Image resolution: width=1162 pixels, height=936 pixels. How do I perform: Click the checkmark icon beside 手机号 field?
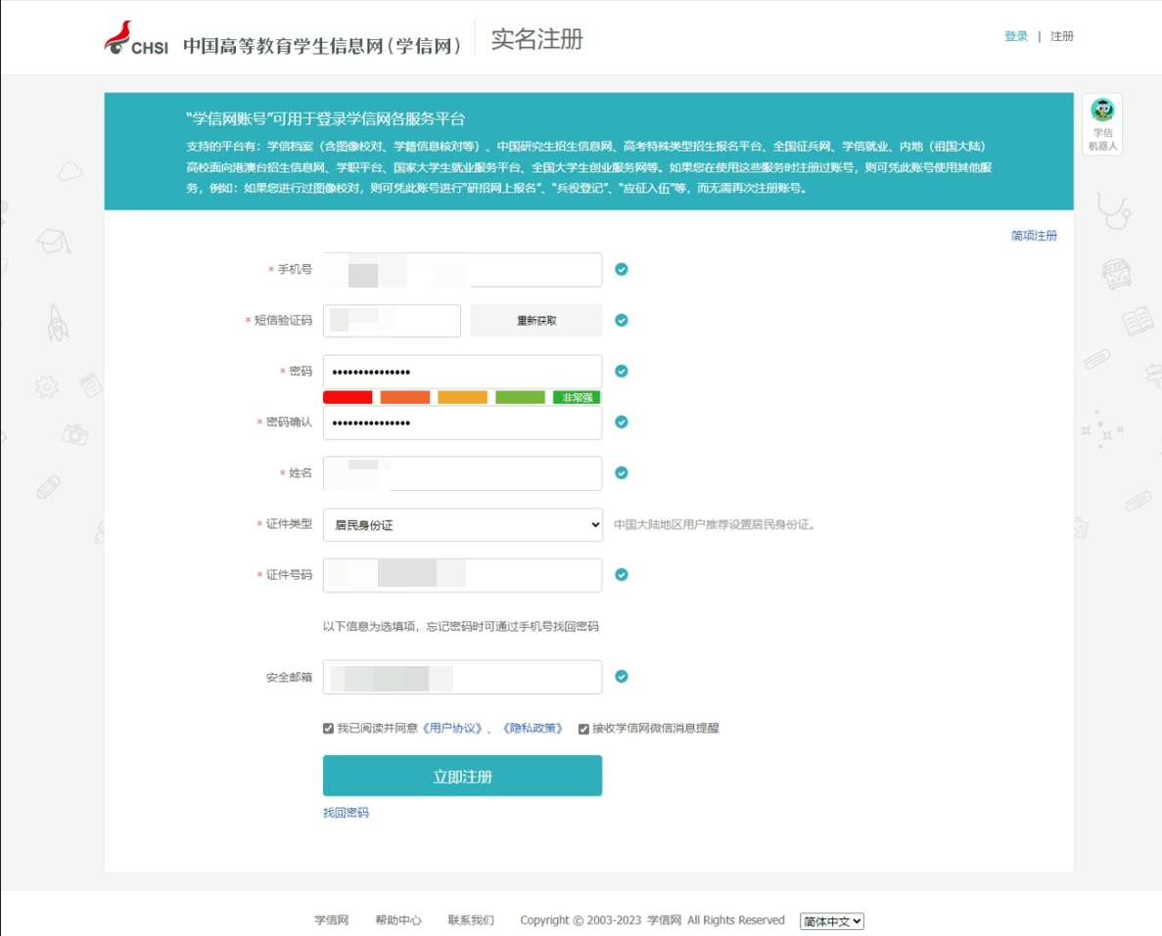pos(621,270)
